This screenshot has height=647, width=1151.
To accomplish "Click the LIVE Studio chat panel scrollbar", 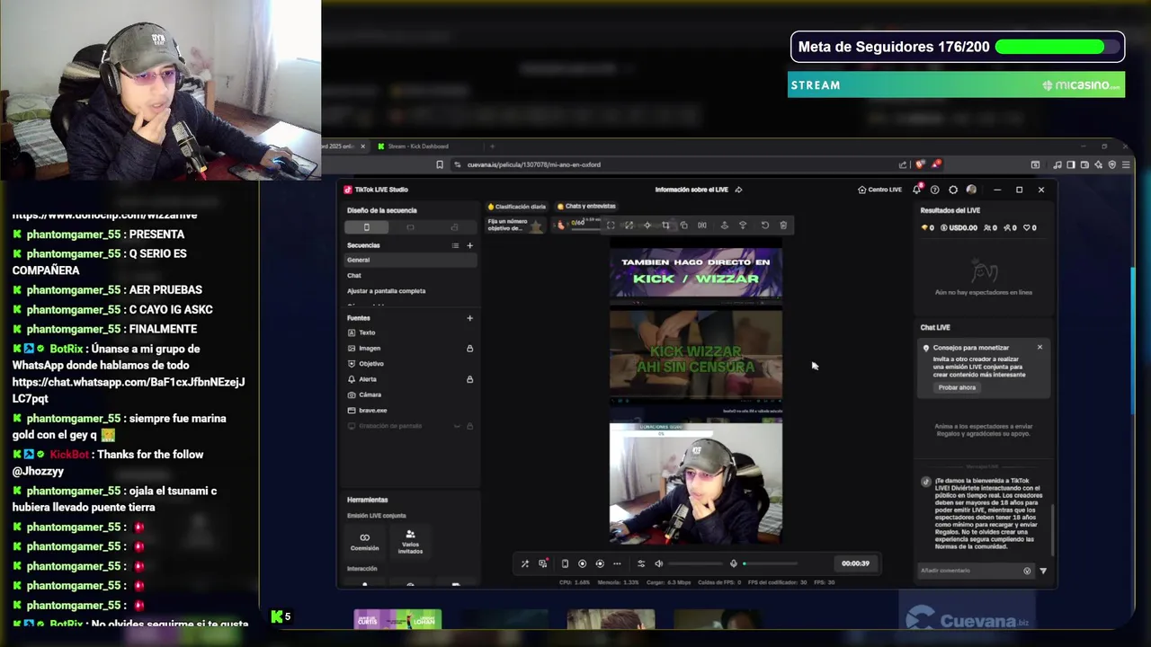I will pos(1054,530).
